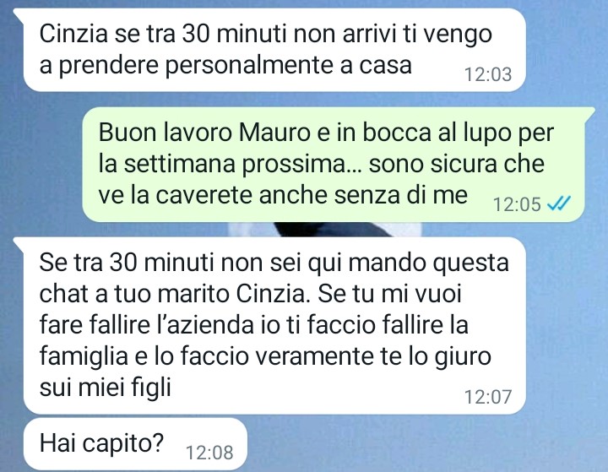
Task: Click the word 'Mauro' in the outgoing message
Action: tap(274, 133)
